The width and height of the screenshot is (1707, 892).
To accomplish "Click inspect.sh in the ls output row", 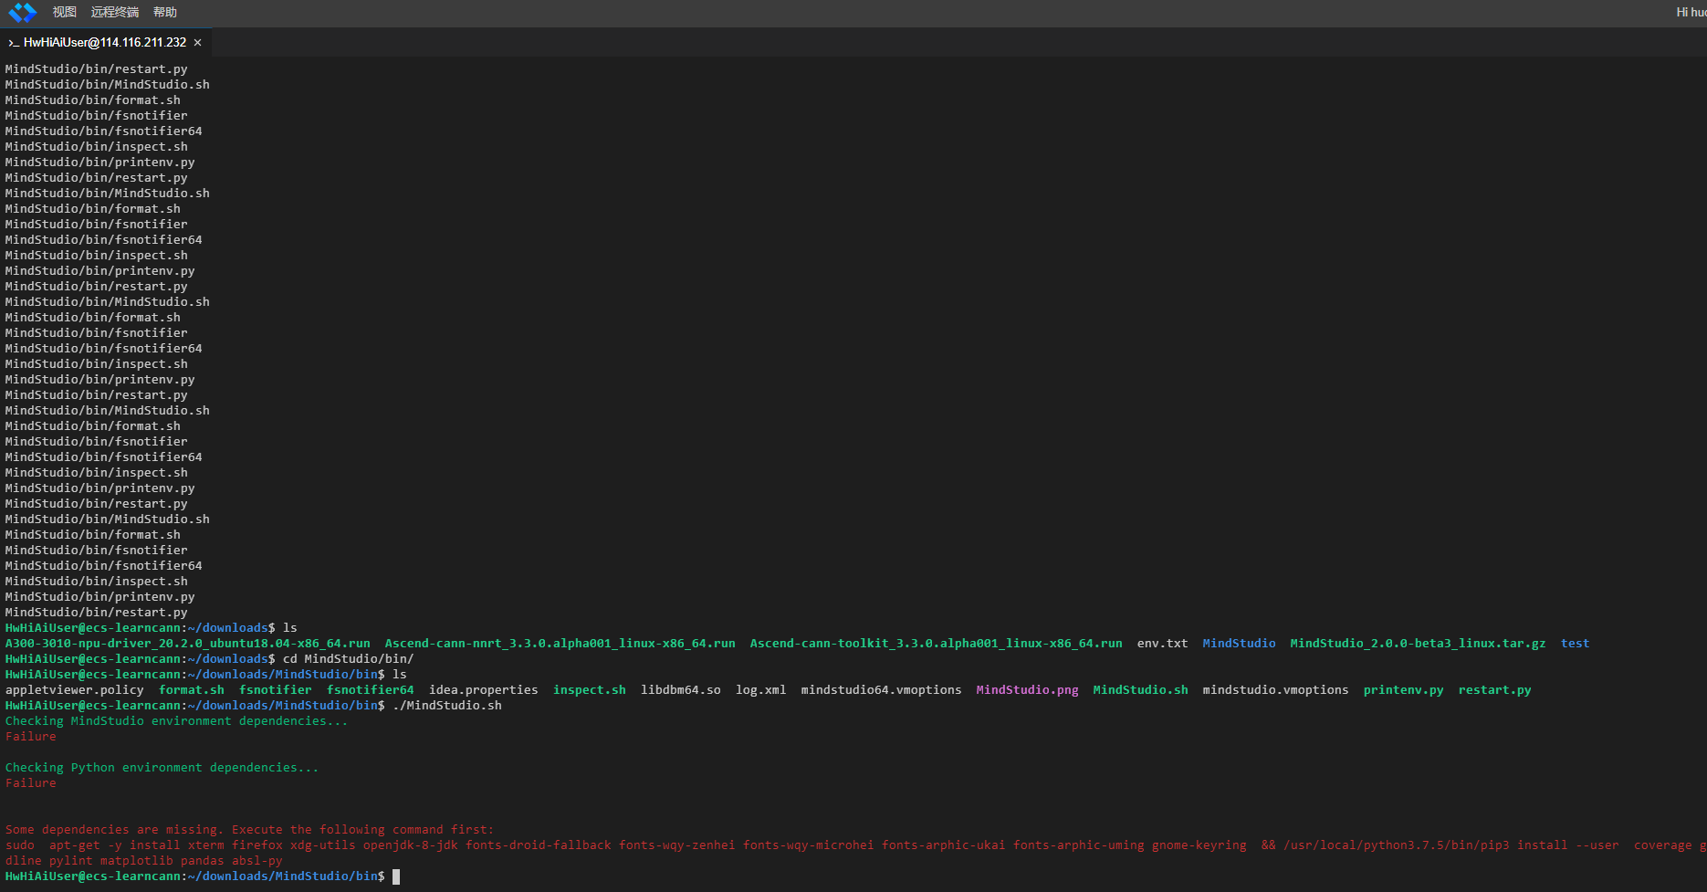I will pyautogui.click(x=590, y=690).
